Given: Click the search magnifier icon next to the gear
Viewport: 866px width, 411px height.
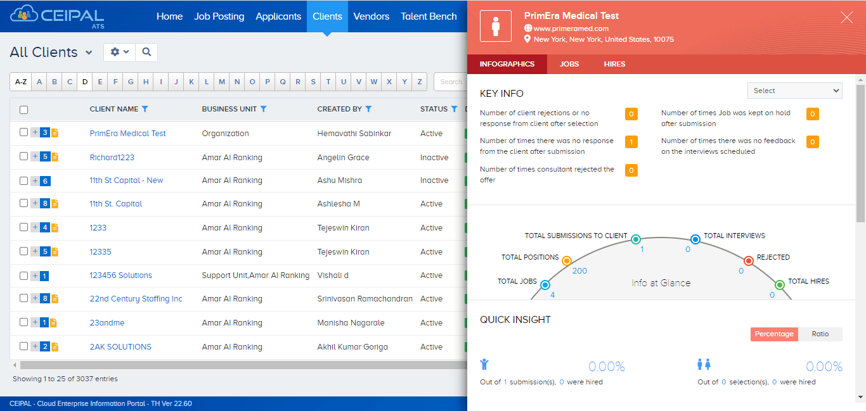Looking at the screenshot, I should (x=146, y=52).
